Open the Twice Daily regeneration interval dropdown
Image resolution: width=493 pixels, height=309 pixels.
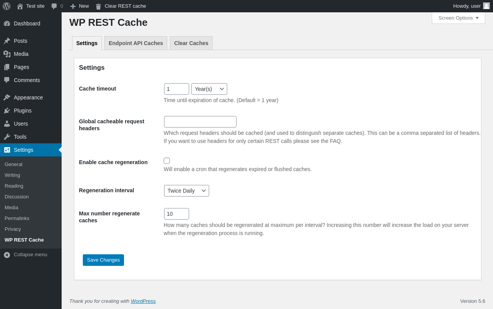186,191
